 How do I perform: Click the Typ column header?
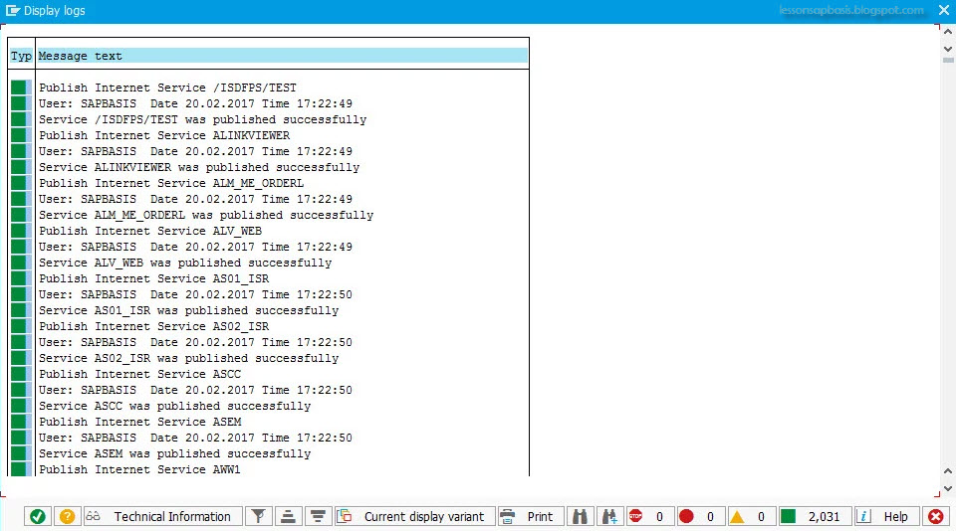point(21,56)
